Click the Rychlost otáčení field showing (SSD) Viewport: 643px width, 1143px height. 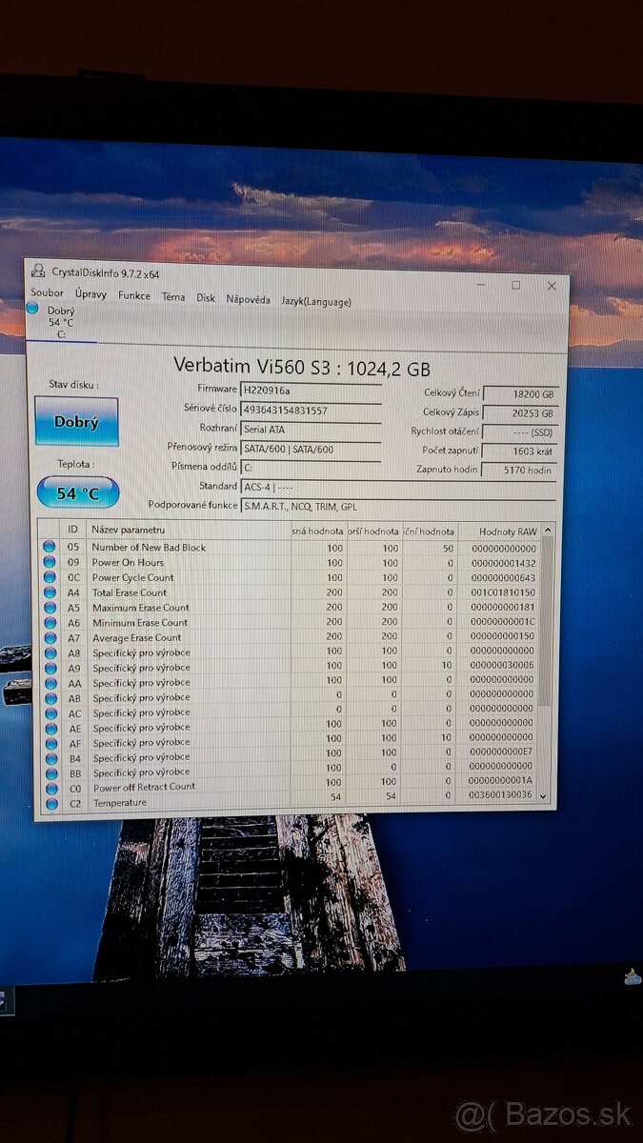pyautogui.click(x=519, y=431)
